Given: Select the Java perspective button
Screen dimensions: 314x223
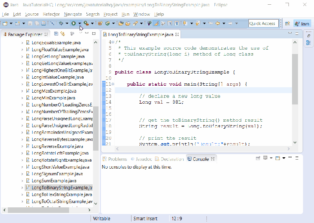Looking at the screenshot, I should pyautogui.click(x=302, y=24).
